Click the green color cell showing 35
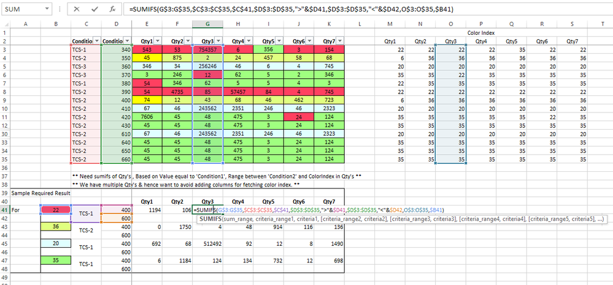Viewport: 613px width, 285px height. click(56, 260)
